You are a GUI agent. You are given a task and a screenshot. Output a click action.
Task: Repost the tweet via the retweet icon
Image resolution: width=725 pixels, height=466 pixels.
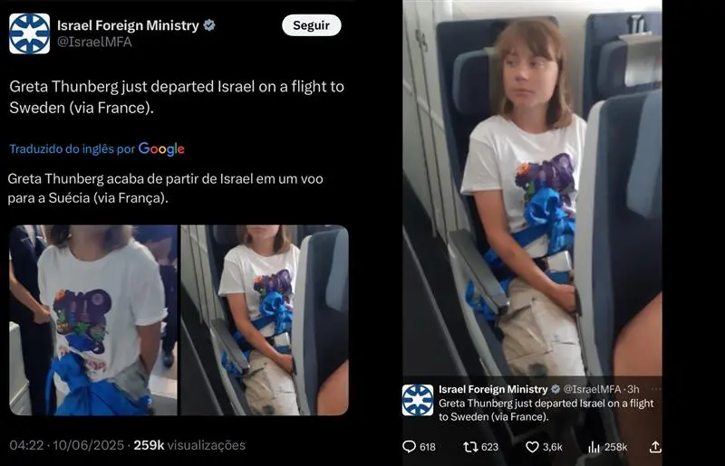click(x=470, y=446)
